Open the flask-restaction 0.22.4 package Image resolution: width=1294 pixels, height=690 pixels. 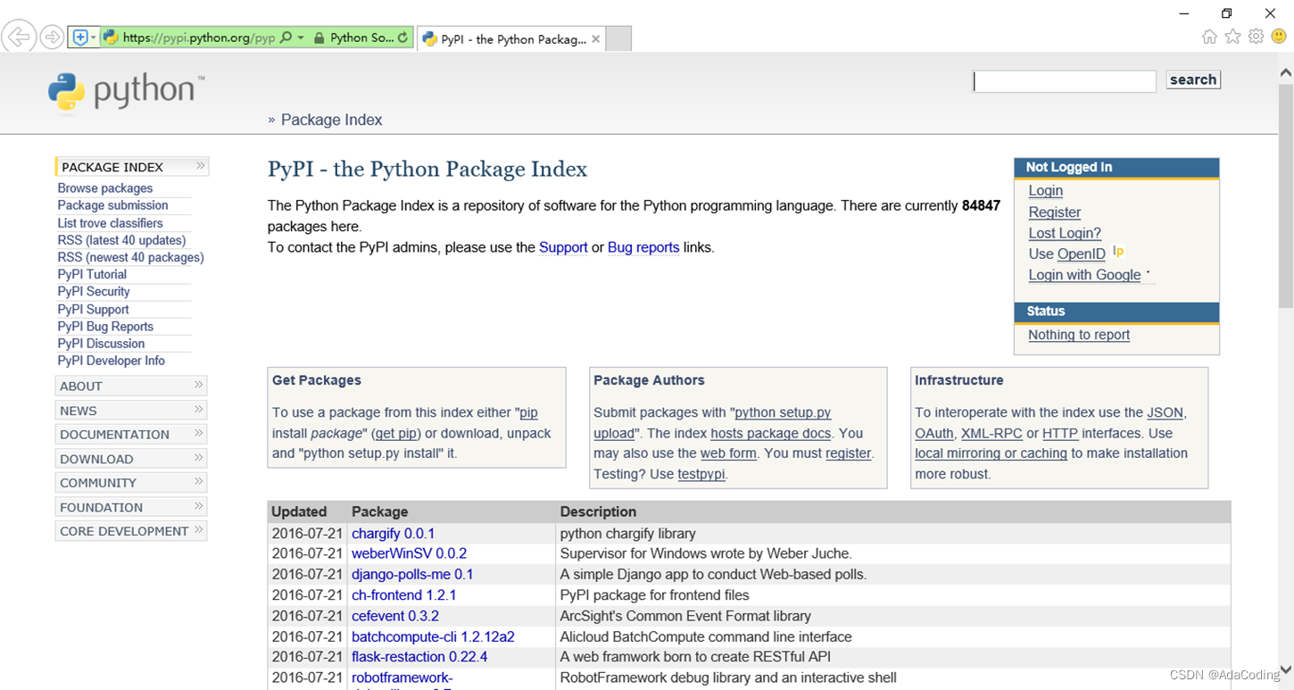(x=419, y=657)
